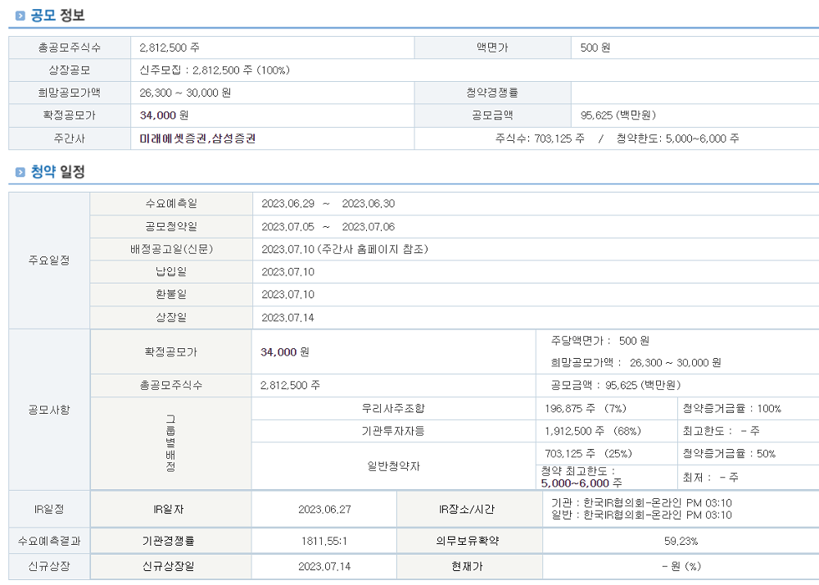Click the 환불일 date 2023.07.10
Screen dimensions: 819x585
(x=287, y=294)
